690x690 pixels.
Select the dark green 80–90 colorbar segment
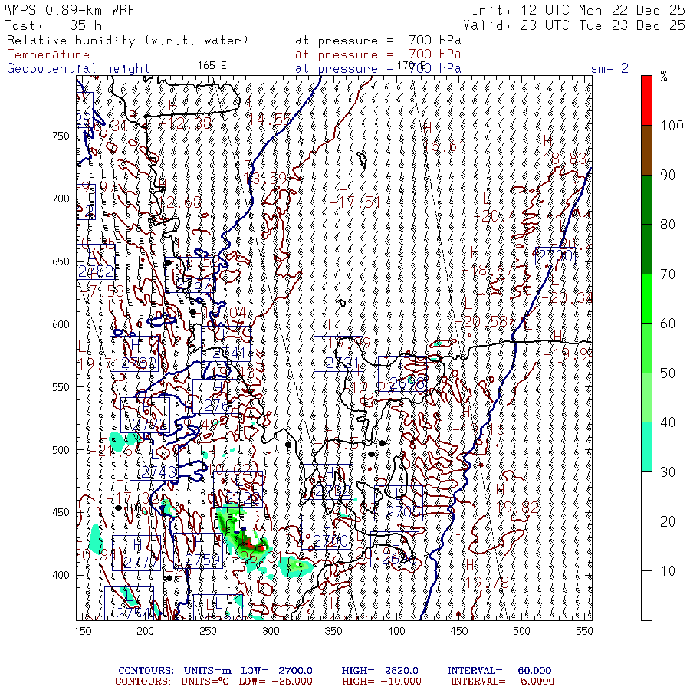[646, 200]
